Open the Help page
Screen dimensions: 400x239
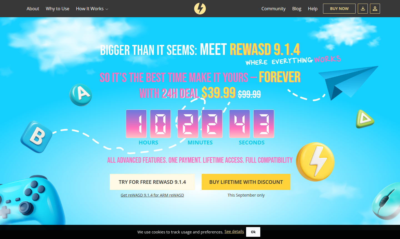(312, 9)
